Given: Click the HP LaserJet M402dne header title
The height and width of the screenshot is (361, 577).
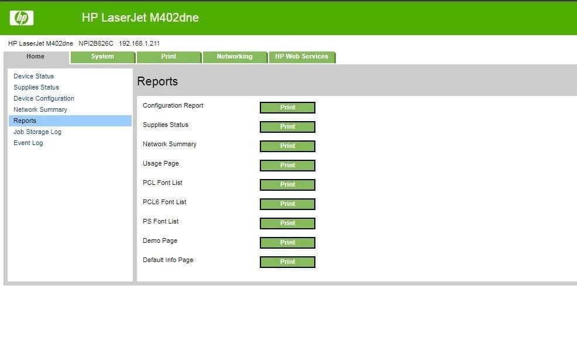Looking at the screenshot, I should [140, 18].
